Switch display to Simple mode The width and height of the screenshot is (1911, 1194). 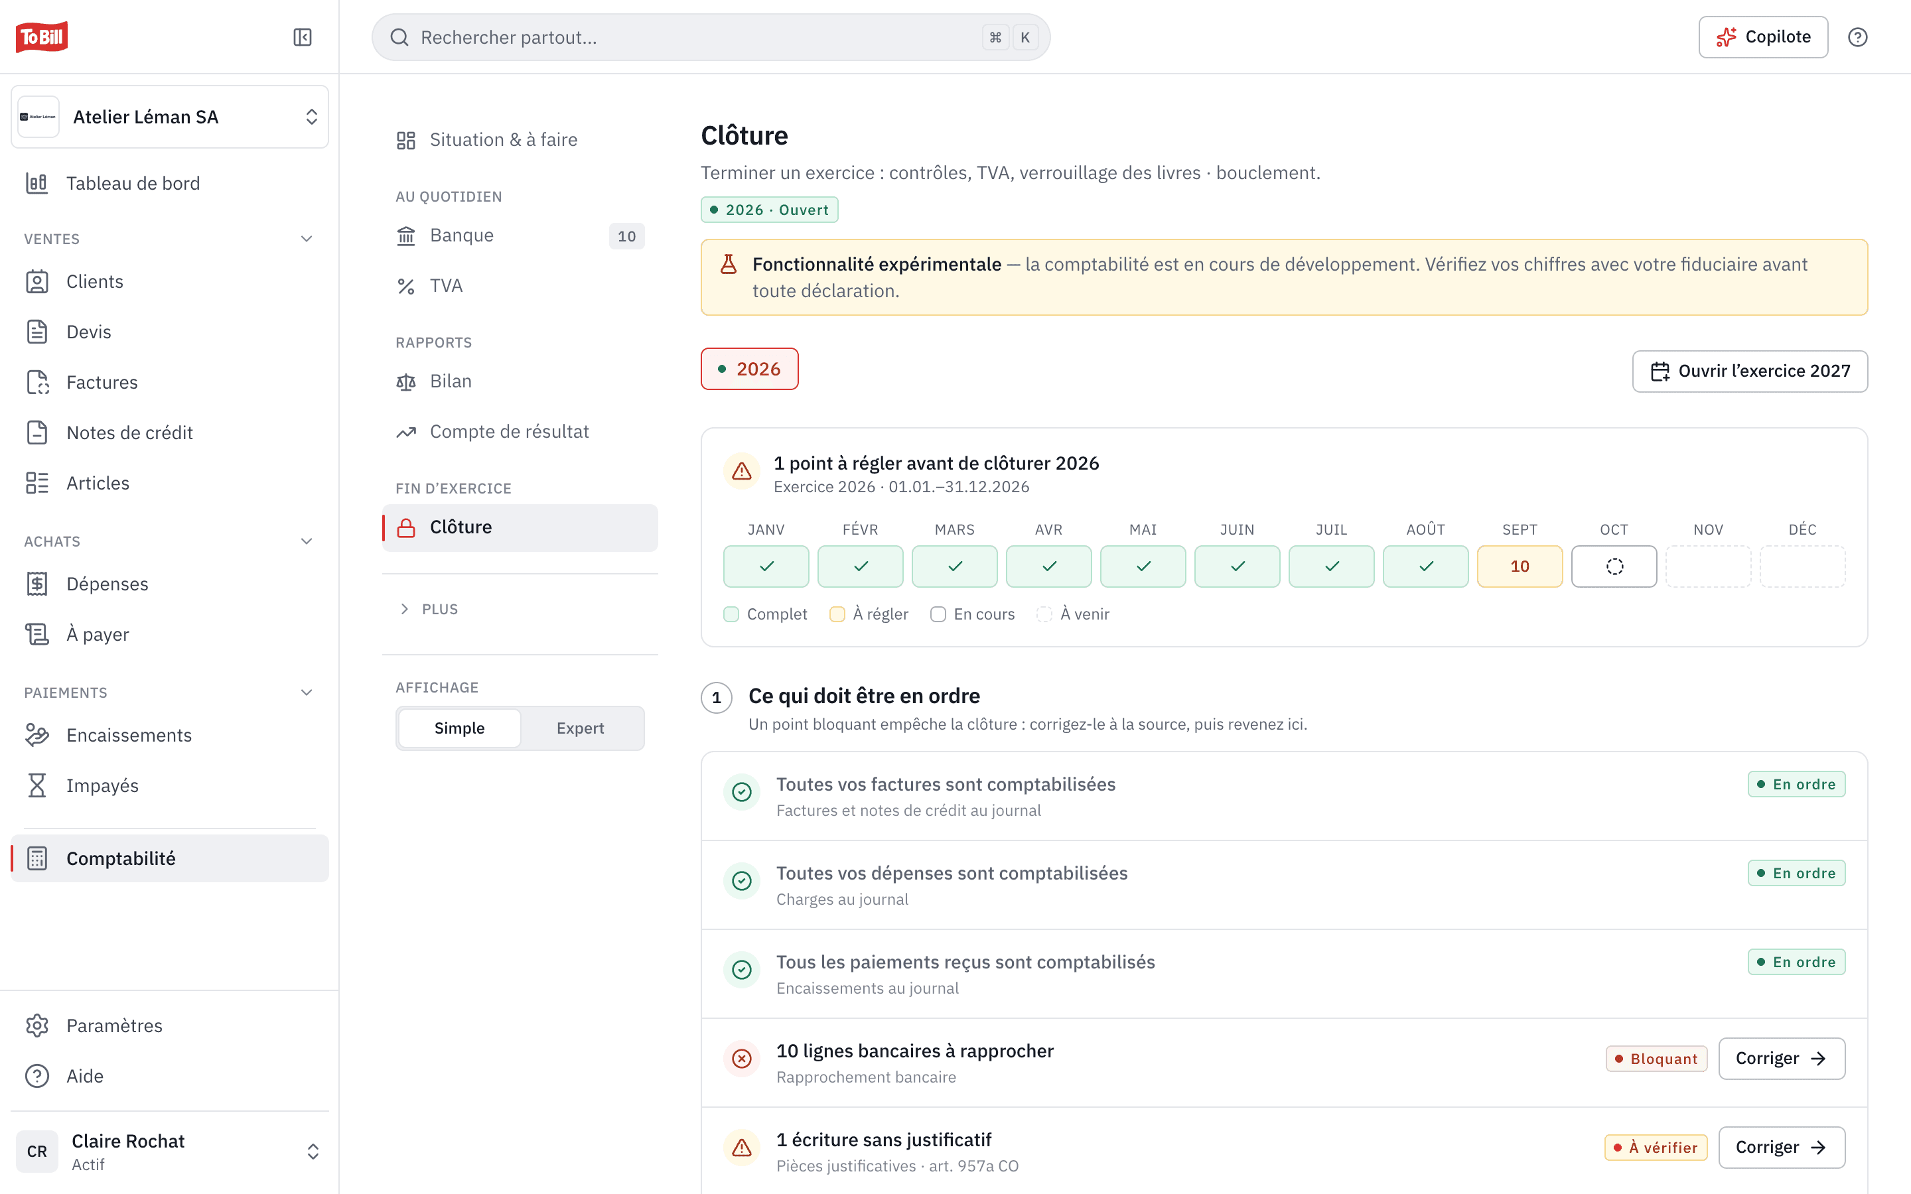pyautogui.click(x=460, y=728)
